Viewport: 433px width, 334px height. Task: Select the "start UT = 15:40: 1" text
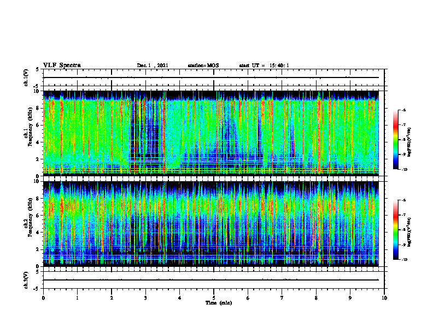click(264, 65)
